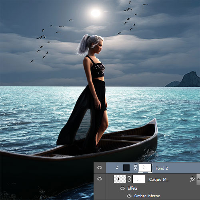Select the Fond 2 layer name
This screenshot has height=200, width=200.
(x=162, y=168)
